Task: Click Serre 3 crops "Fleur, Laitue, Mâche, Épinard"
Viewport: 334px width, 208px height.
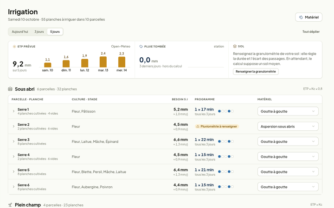Action: click(x=95, y=141)
